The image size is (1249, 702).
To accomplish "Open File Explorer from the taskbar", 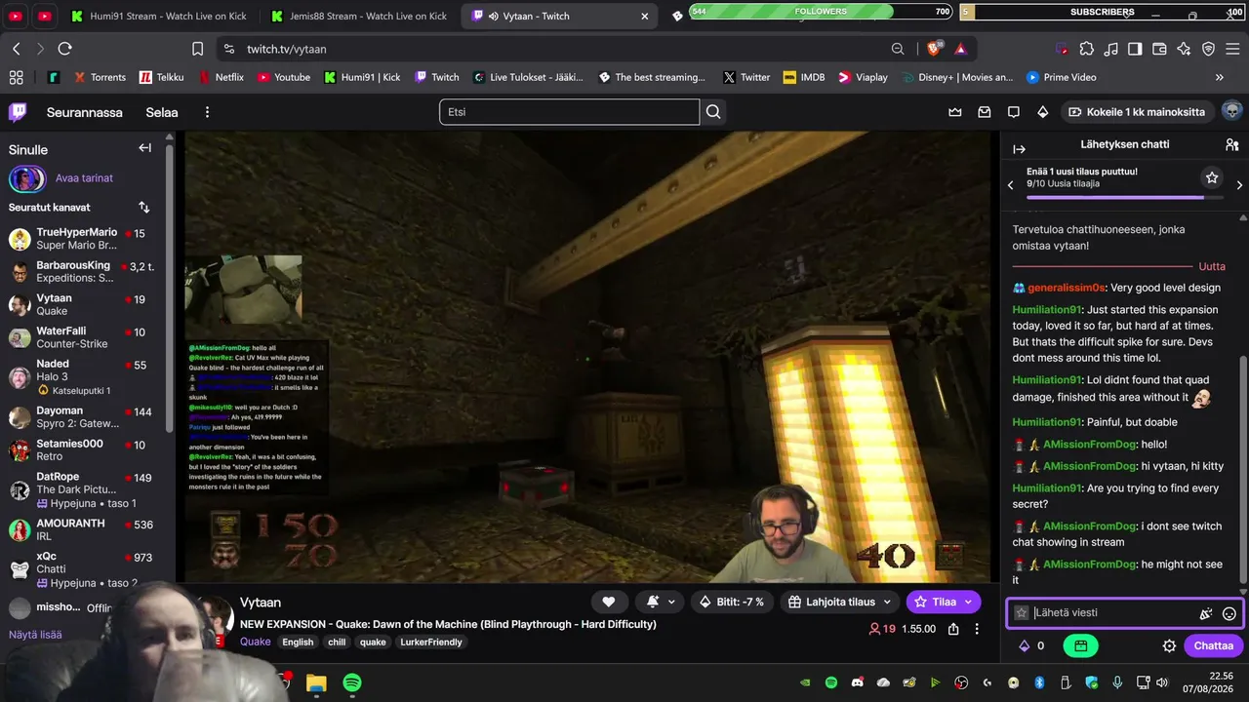I will tap(316, 682).
